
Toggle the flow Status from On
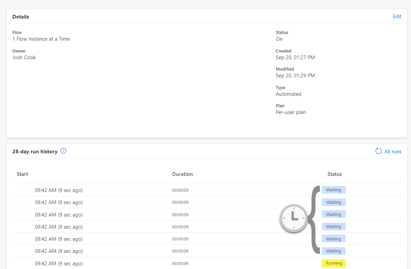pos(279,39)
